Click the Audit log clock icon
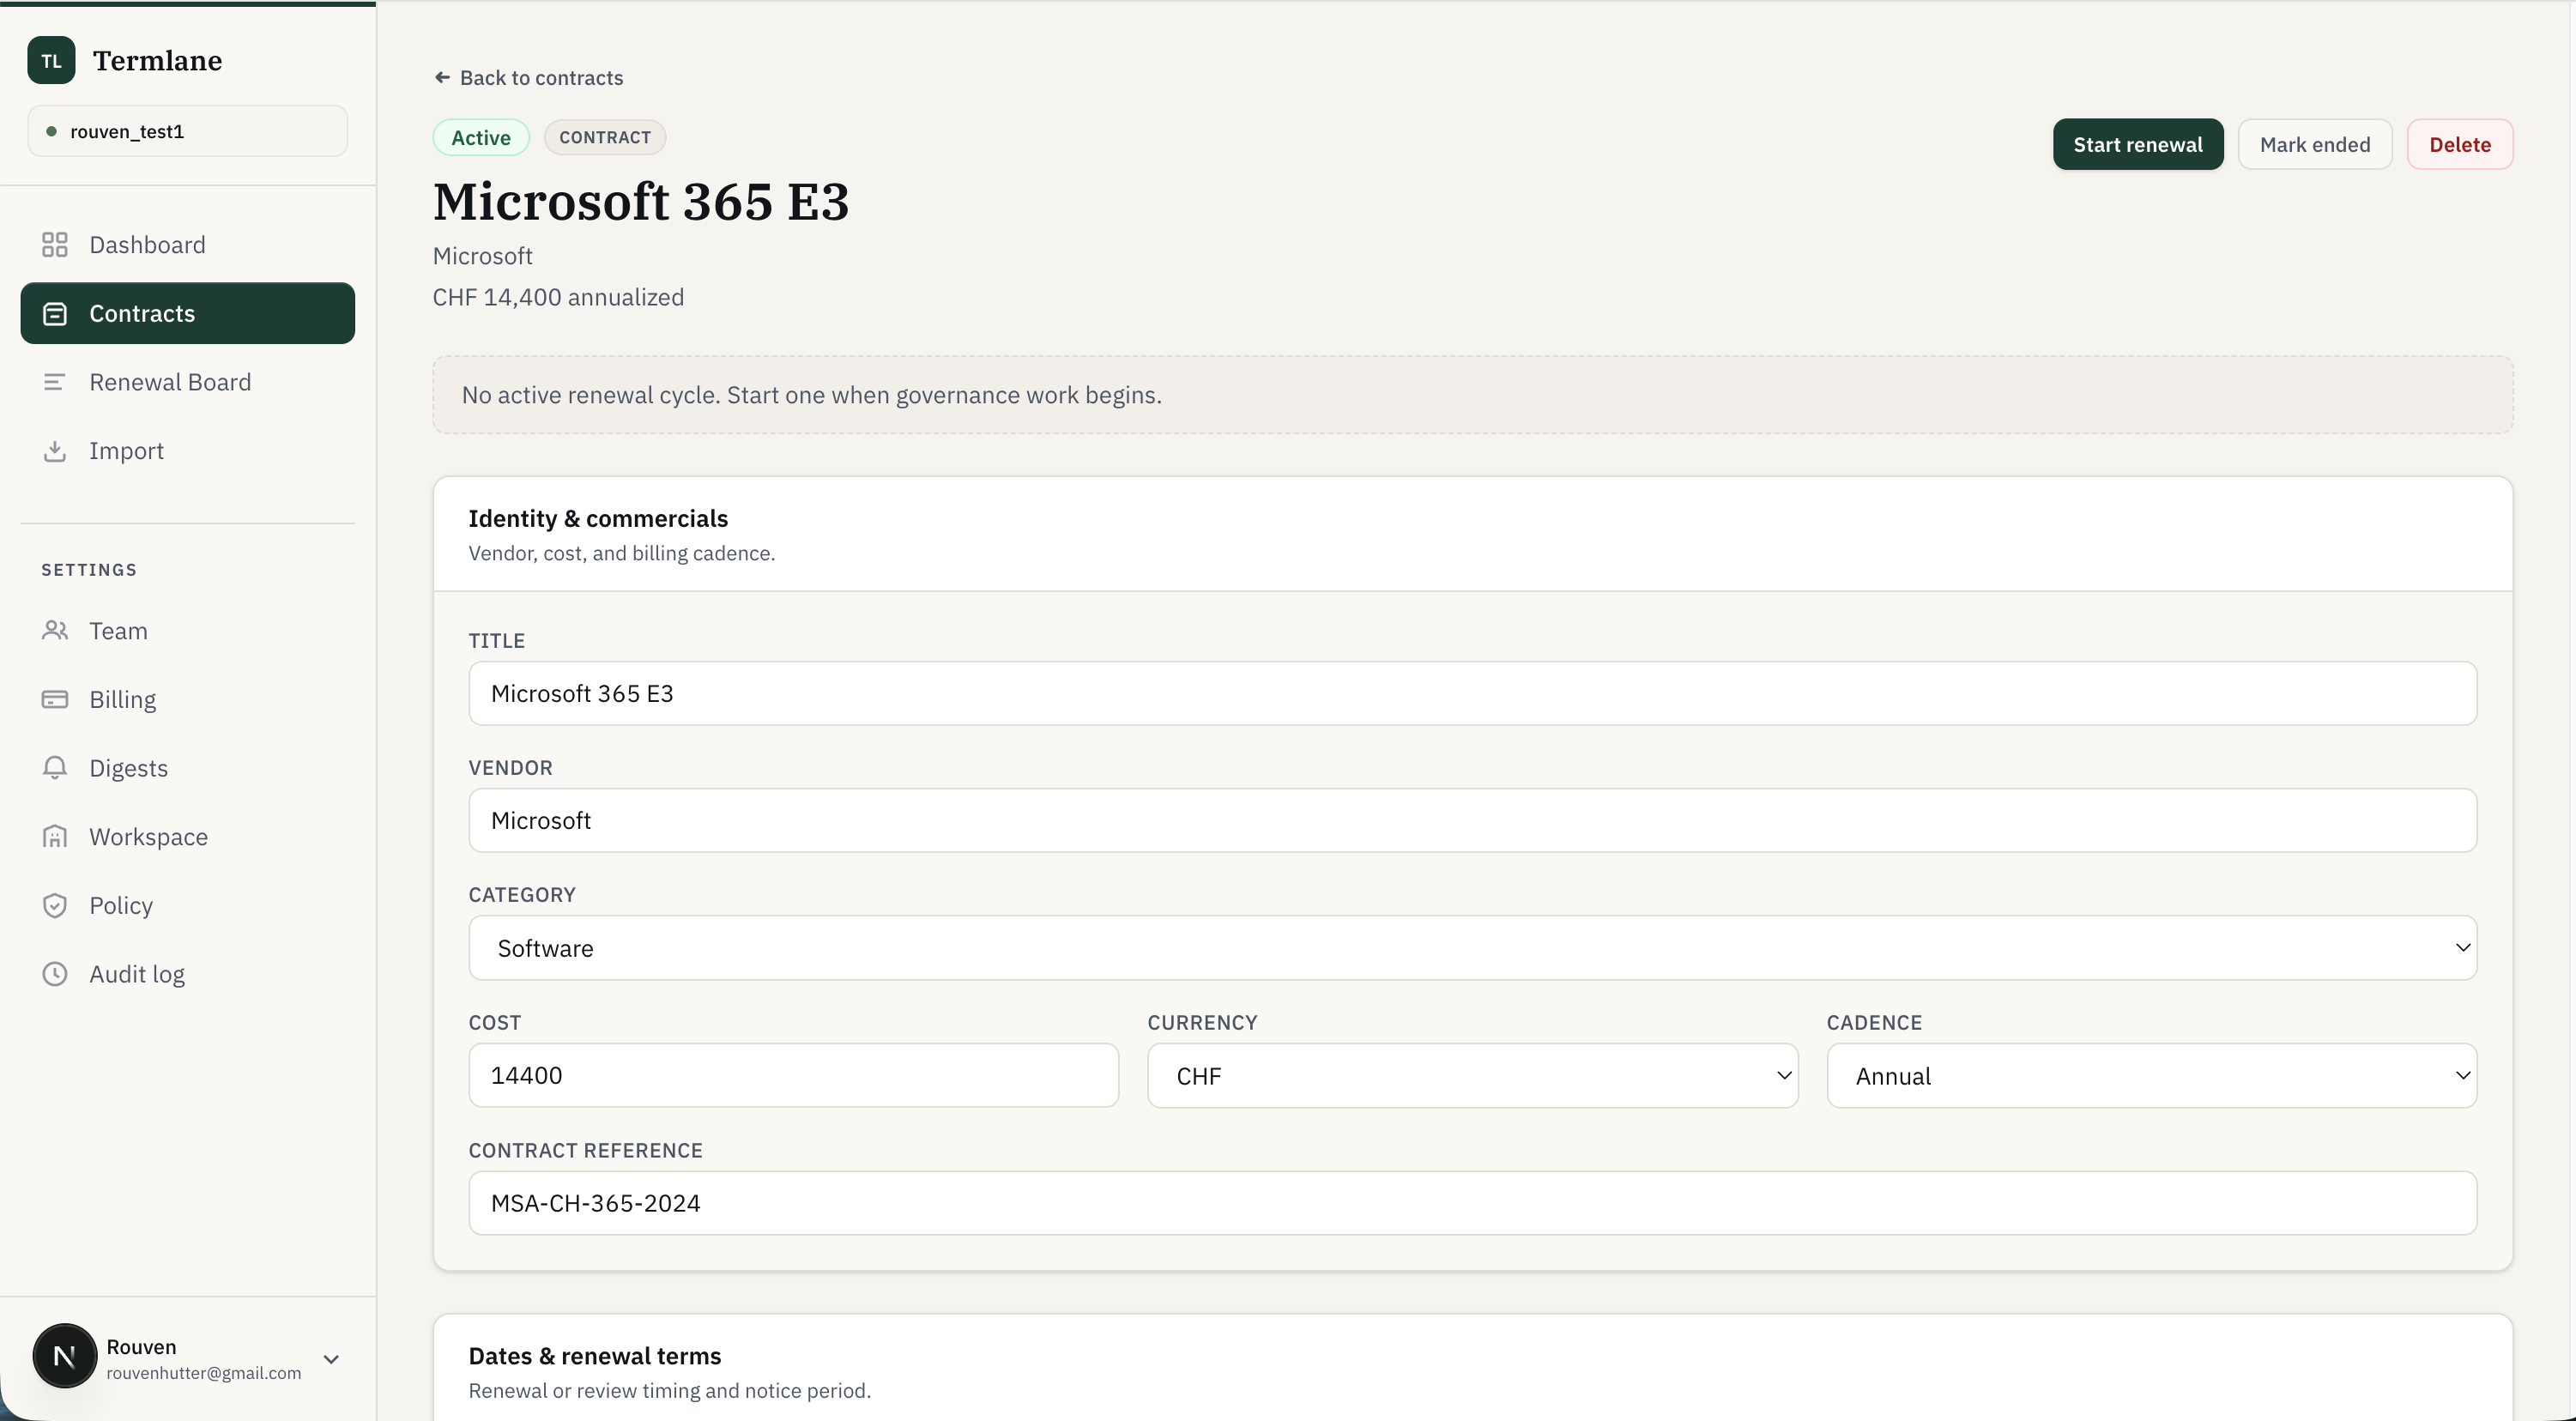This screenshot has width=2576, height=1421. (x=55, y=974)
